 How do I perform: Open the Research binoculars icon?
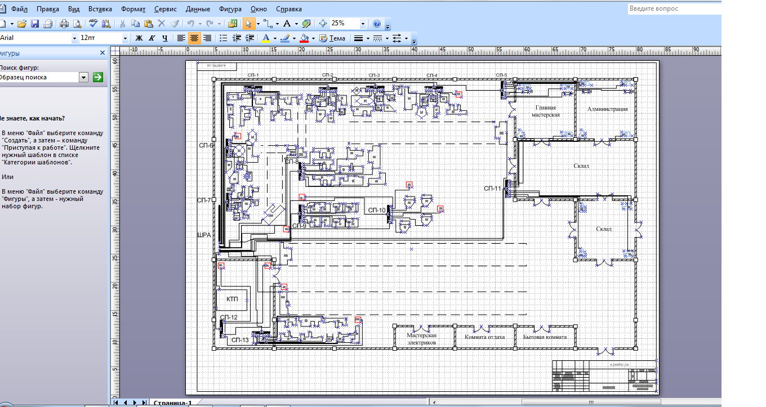click(106, 24)
